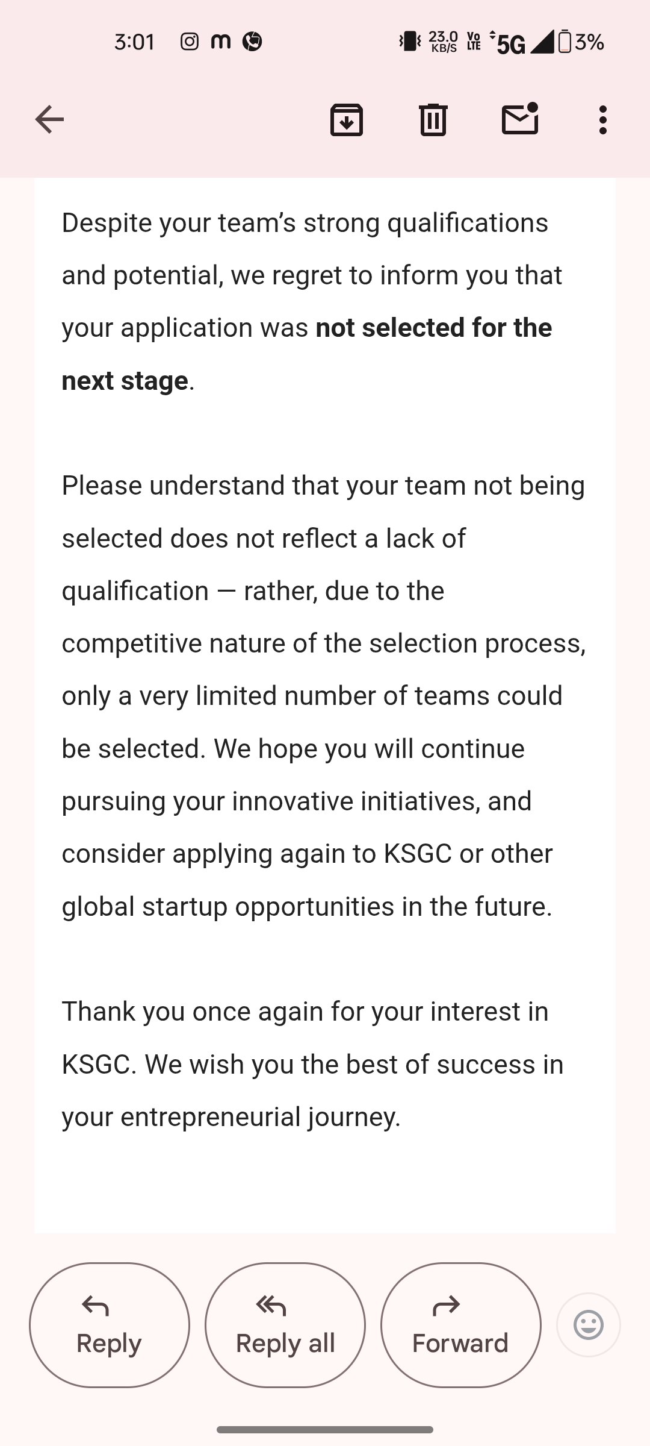Archive this email

click(x=346, y=119)
